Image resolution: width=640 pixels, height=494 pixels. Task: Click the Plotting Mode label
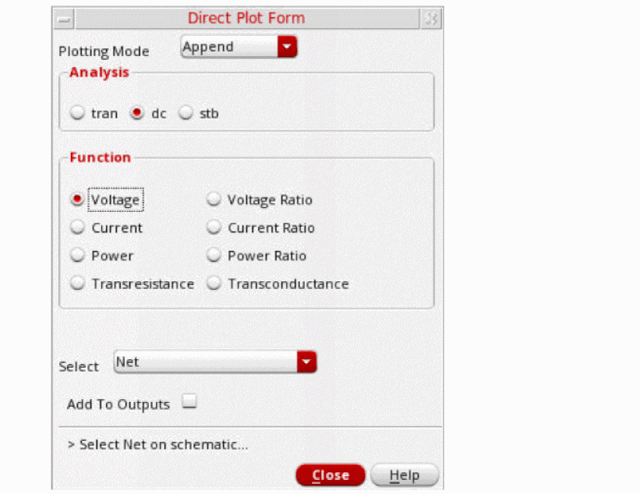pyautogui.click(x=104, y=51)
